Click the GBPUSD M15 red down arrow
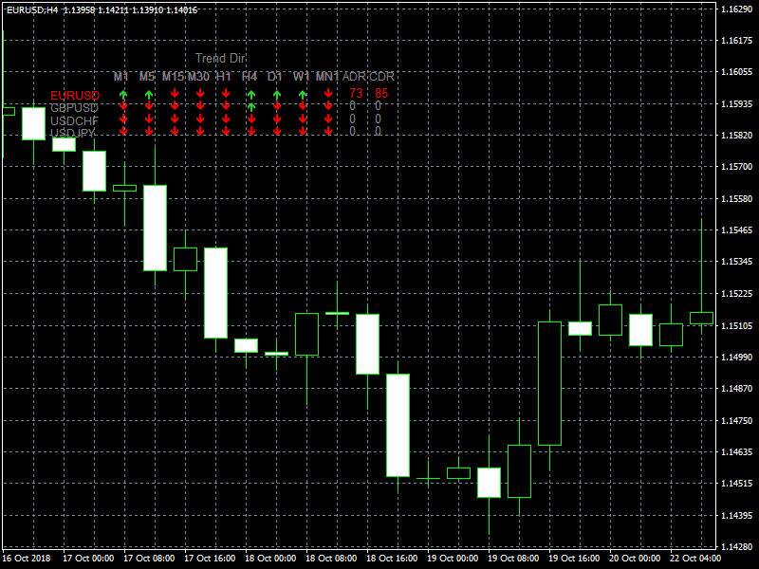Screen dimensions: 759x569 [175, 105]
